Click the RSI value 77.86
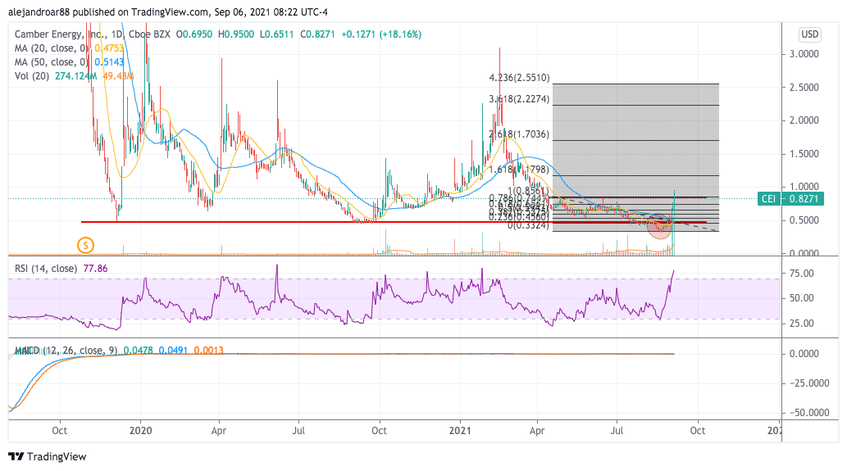This screenshot has height=471, width=847. point(95,268)
